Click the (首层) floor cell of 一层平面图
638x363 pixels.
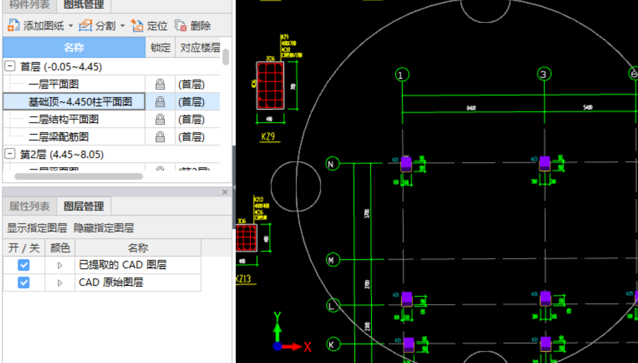(x=198, y=84)
